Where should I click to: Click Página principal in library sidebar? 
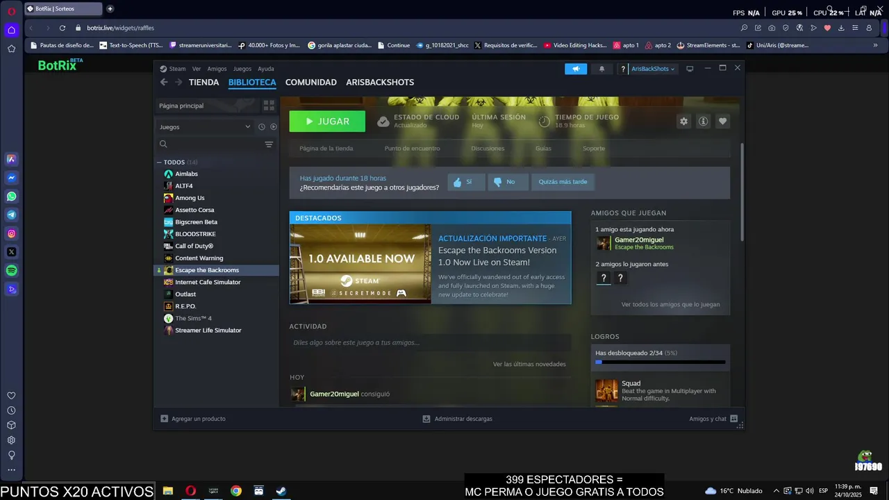207,106
